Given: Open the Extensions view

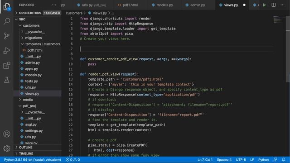Looking at the screenshot, I should pos(7,65).
